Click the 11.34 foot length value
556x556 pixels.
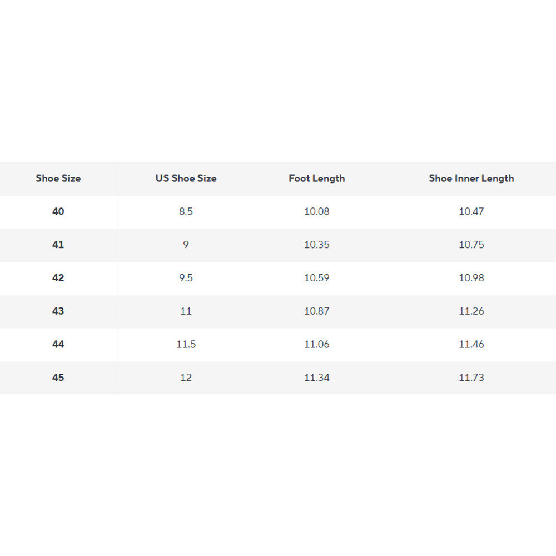pyautogui.click(x=317, y=378)
